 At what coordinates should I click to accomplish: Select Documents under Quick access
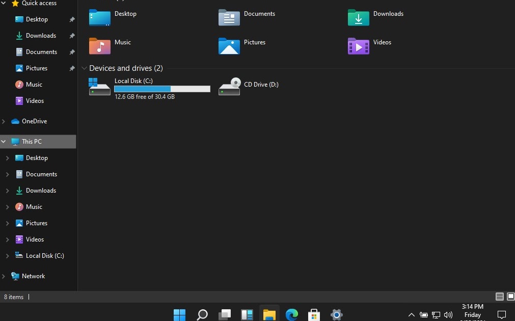point(41,52)
